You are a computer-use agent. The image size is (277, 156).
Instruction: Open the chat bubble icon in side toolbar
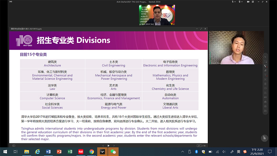click(265, 97)
